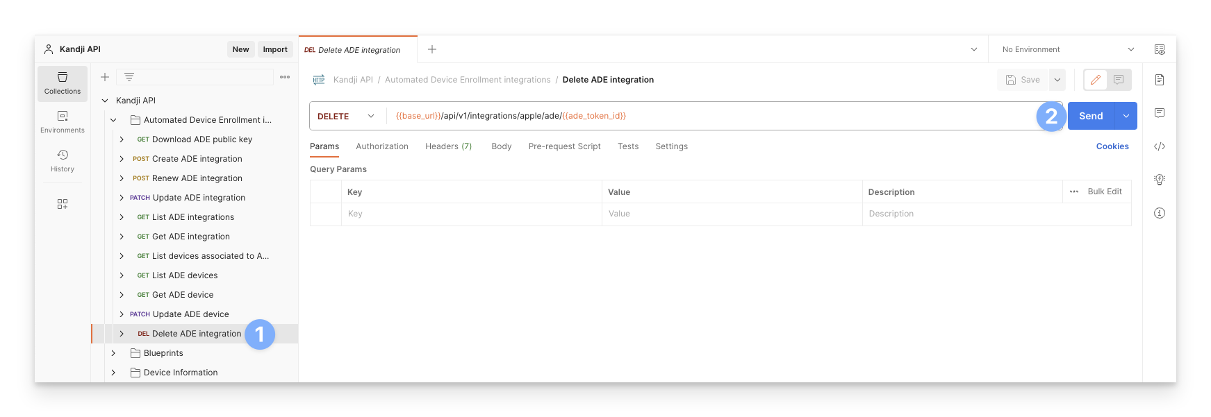The width and height of the screenshot is (1211, 417).
Task: Switch to the Authorization tab
Action: pyautogui.click(x=382, y=146)
